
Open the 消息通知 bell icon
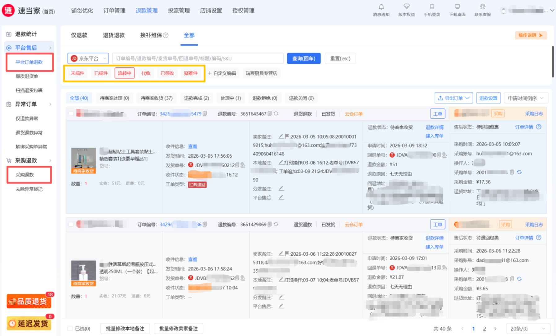click(x=381, y=7)
